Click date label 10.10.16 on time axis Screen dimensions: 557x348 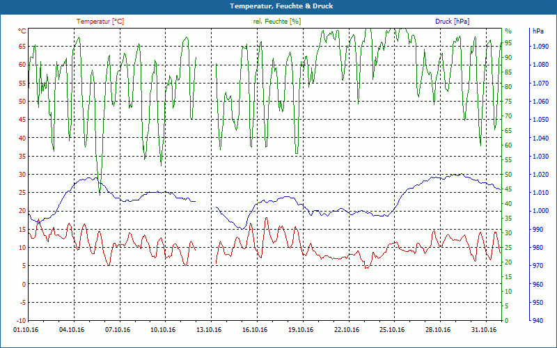[163, 330]
